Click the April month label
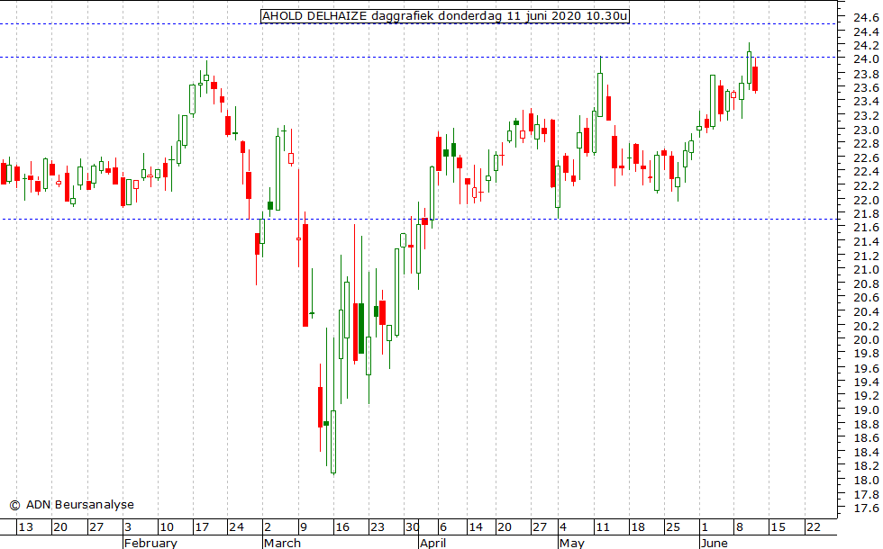 433,543
